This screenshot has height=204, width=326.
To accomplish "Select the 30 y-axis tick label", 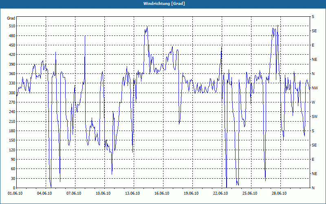I will click(13, 178).
